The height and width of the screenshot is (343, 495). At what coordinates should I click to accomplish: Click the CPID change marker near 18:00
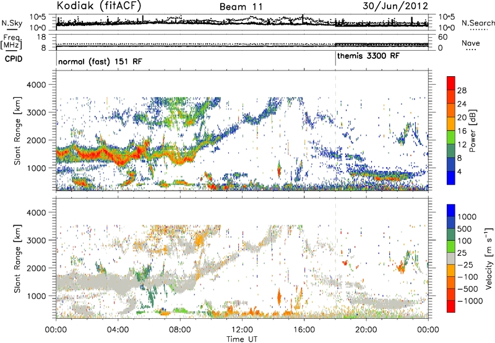(x=335, y=58)
